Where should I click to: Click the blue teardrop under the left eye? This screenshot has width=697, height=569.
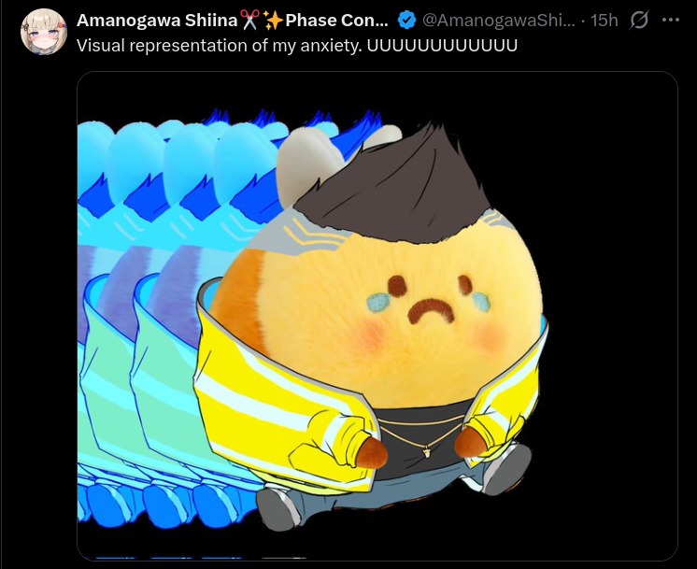377,303
